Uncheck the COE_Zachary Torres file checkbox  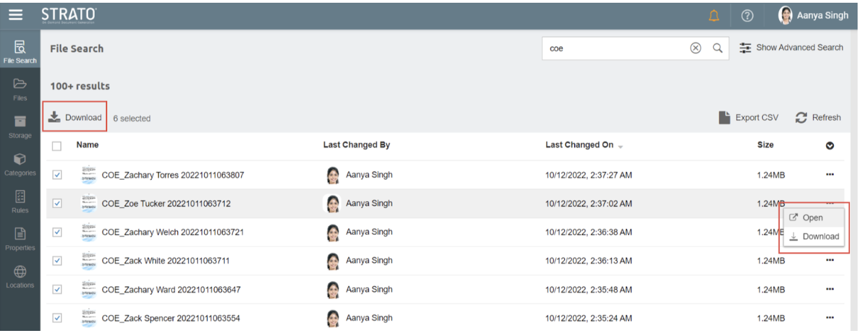[58, 175]
